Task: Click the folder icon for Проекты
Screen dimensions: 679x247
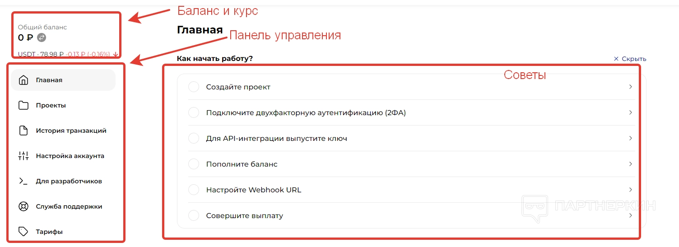Action: [23, 106]
